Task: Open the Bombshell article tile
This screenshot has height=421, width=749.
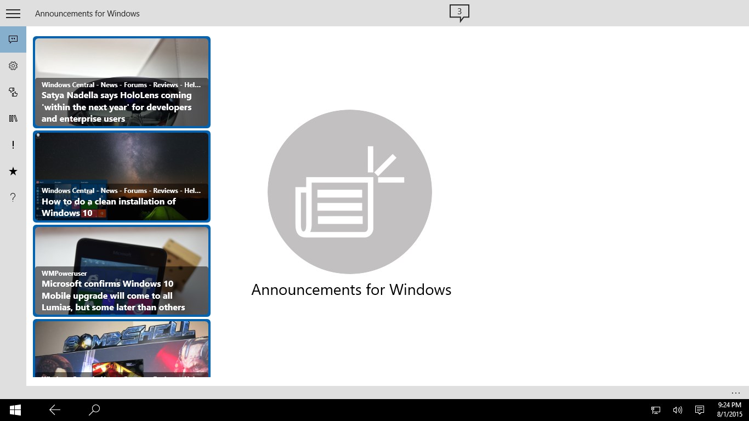Action: pos(122,348)
